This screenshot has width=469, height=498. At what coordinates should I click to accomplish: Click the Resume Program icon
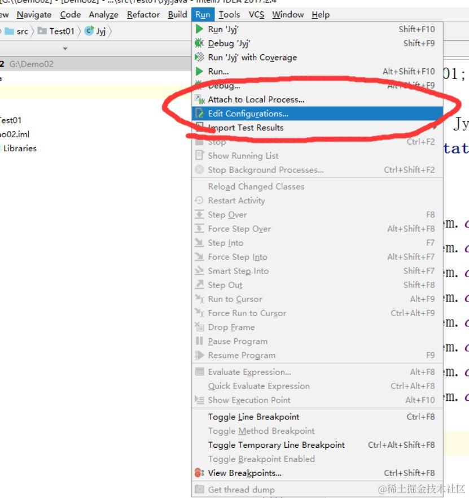(199, 355)
